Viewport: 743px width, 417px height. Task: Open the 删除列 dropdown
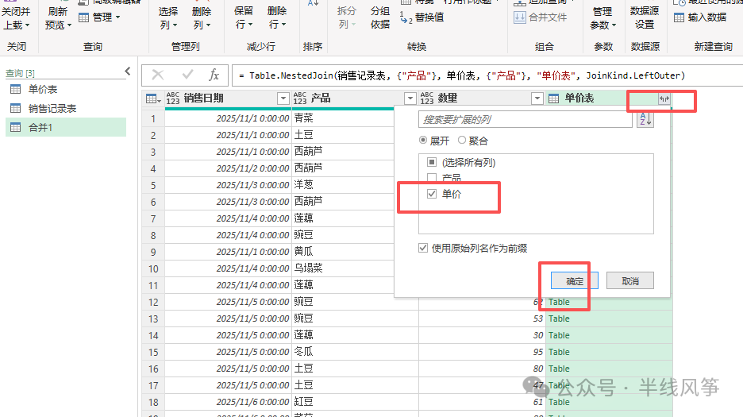(x=202, y=18)
